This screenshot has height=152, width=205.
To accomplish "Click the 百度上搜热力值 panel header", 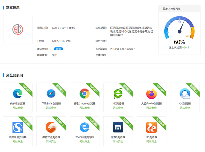I will (172, 9).
